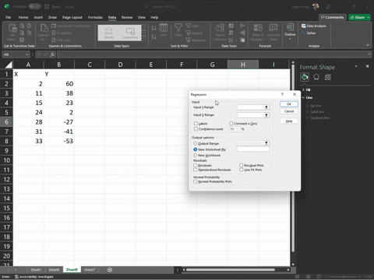
Task: Click the vertical sheet scrollbar
Action: tap(293, 159)
